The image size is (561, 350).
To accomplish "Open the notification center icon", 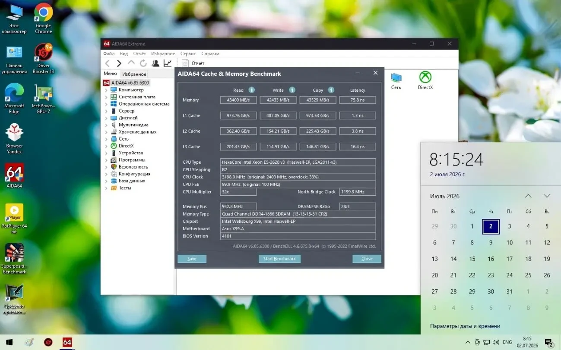I will (549, 342).
